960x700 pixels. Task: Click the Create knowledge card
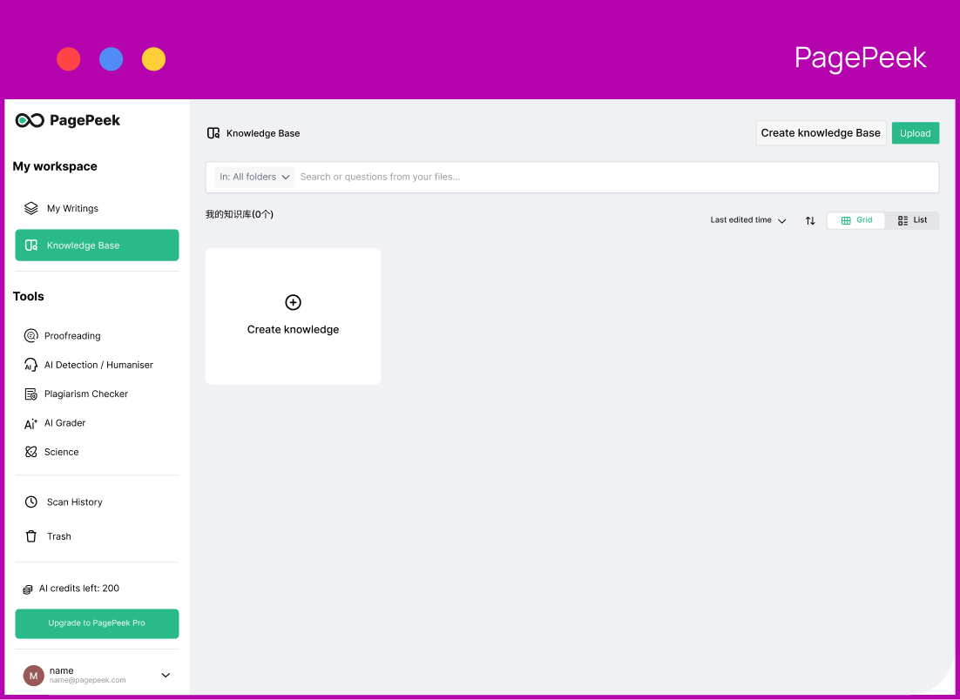click(294, 316)
